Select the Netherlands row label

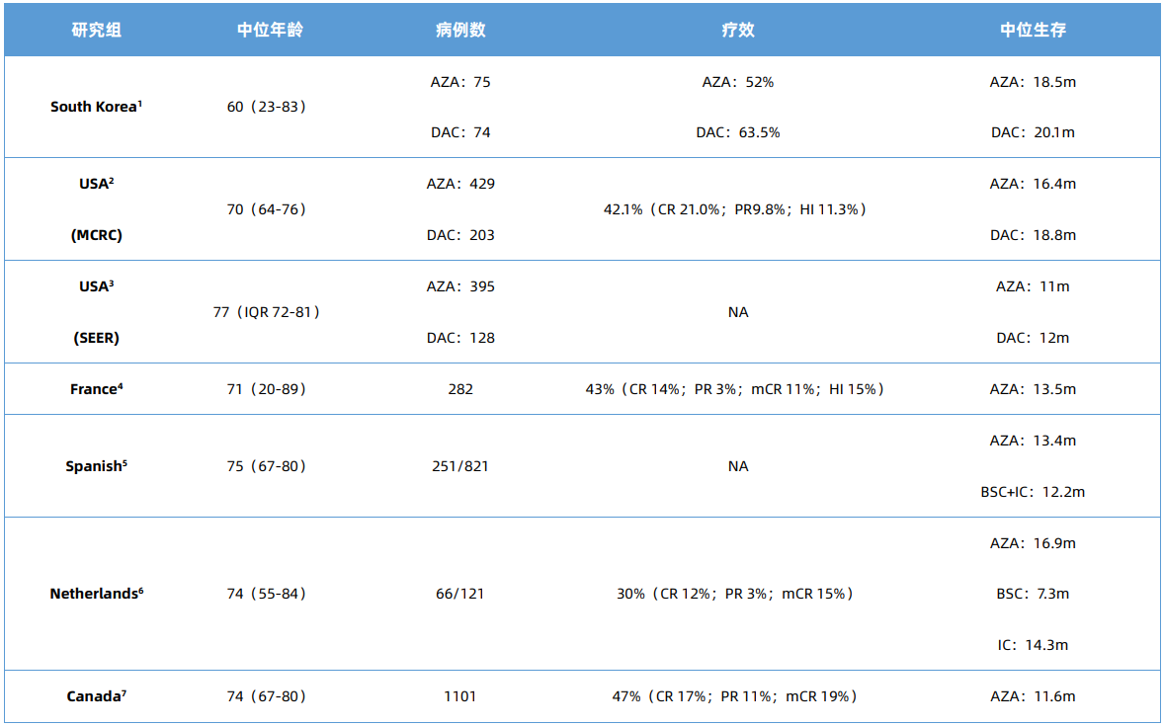coord(97,594)
